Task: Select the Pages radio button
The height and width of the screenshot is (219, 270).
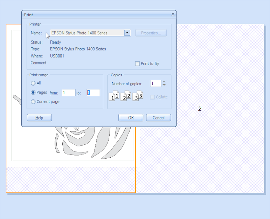Action: pos(33,92)
